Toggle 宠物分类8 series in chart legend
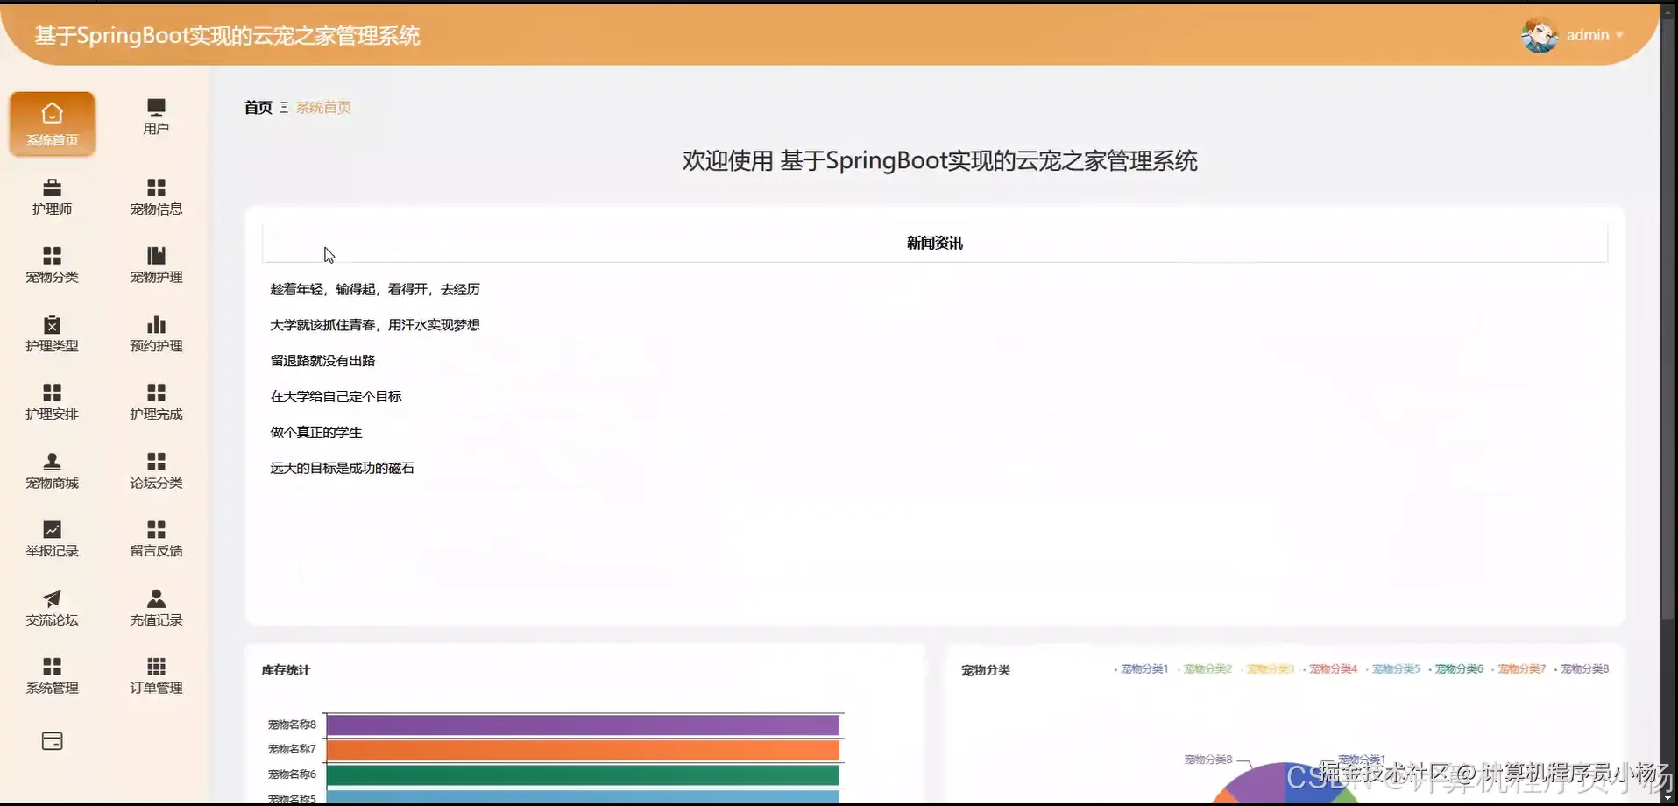 [1584, 668]
